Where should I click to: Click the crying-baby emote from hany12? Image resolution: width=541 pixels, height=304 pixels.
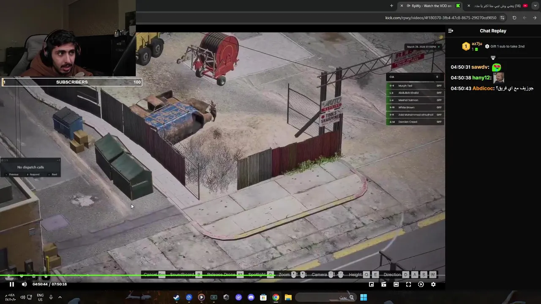pyautogui.click(x=499, y=78)
